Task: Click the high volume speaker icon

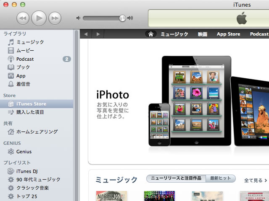Action: (130, 18)
